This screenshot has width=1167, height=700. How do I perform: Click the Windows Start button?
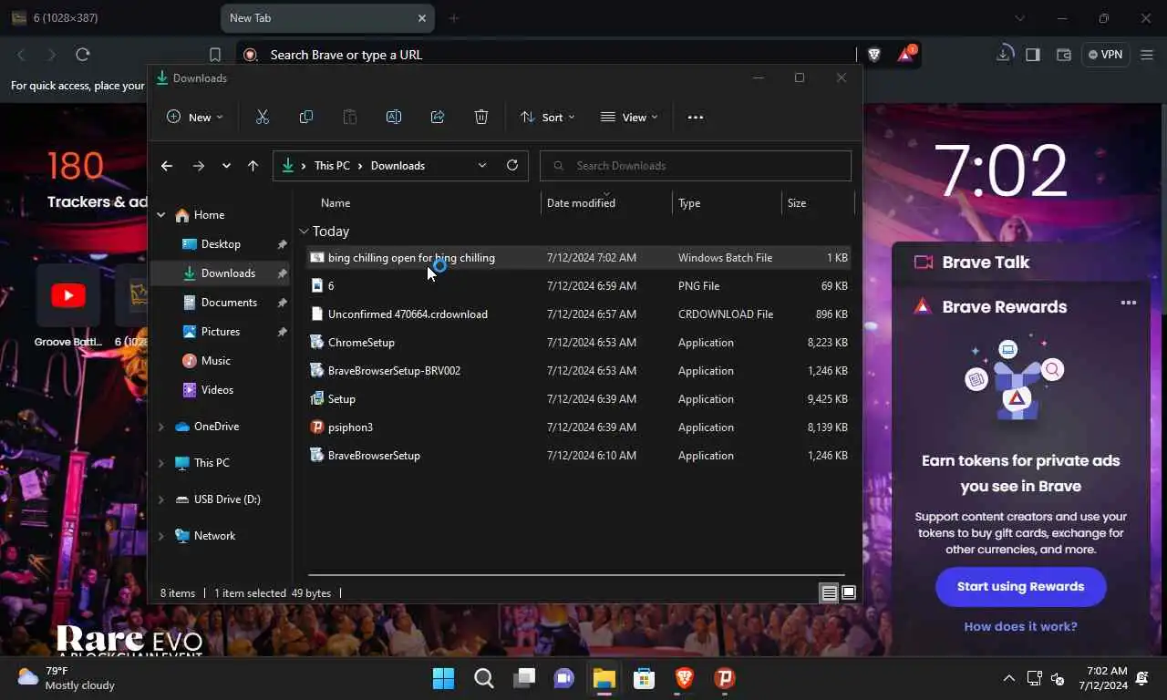click(x=443, y=678)
